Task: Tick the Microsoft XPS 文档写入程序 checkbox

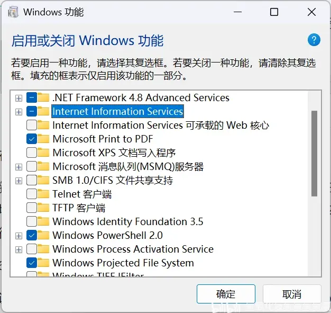Action: [x=32, y=153]
